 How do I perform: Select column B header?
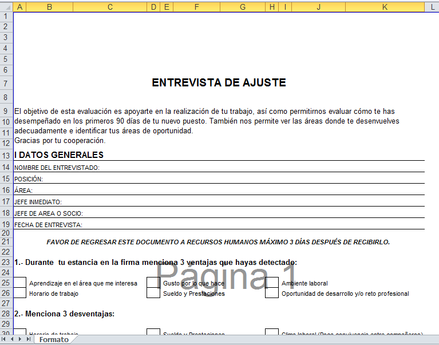click(x=50, y=7)
